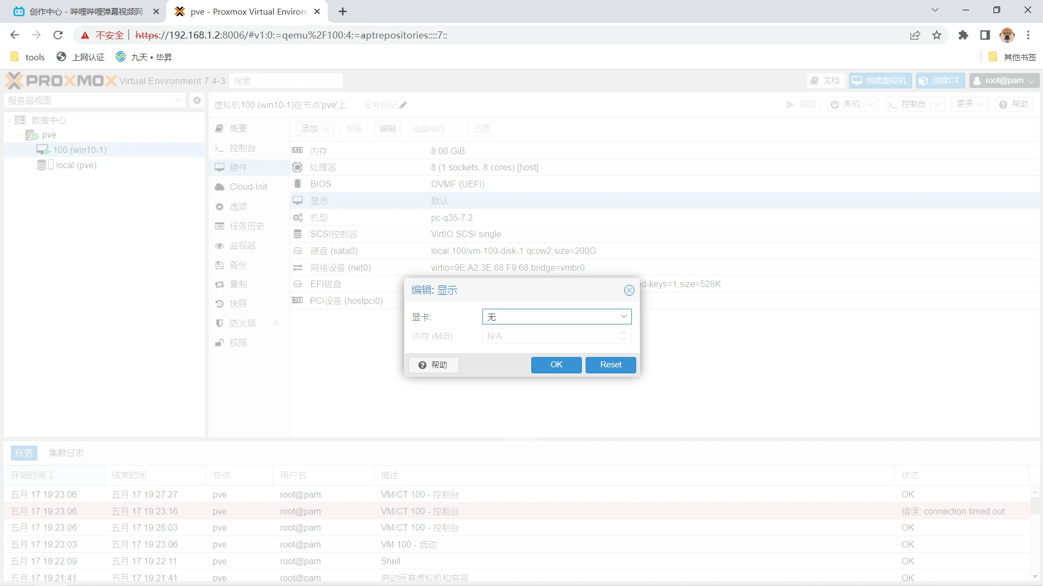Click the 关机 shutdown button
The image size is (1043, 586).
pyautogui.click(x=845, y=104)
